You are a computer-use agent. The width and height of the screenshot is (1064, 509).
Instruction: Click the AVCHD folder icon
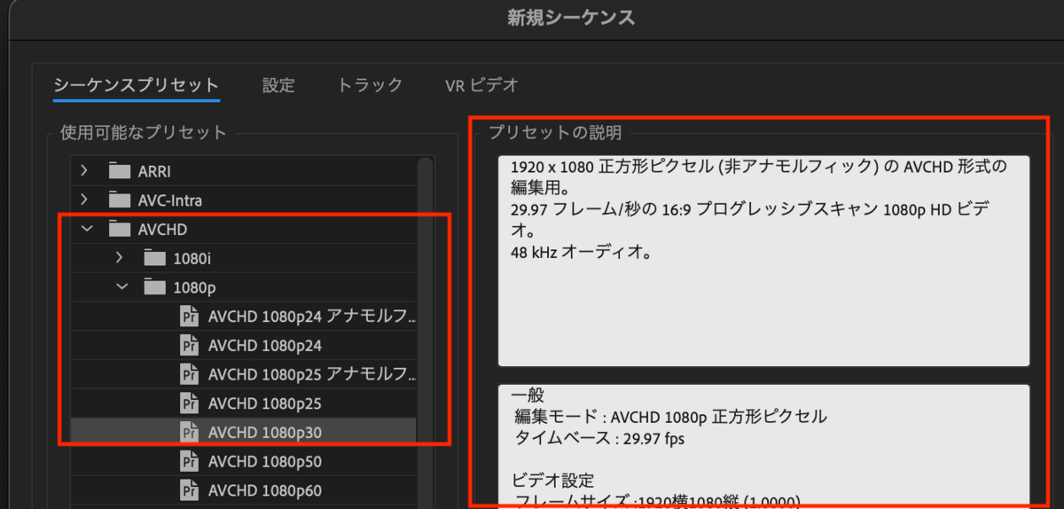(119, 229)
